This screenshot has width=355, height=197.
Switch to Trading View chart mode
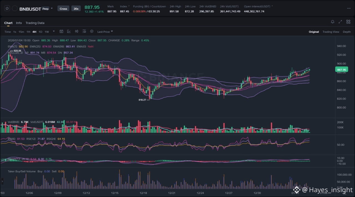[x=331, y=32]
